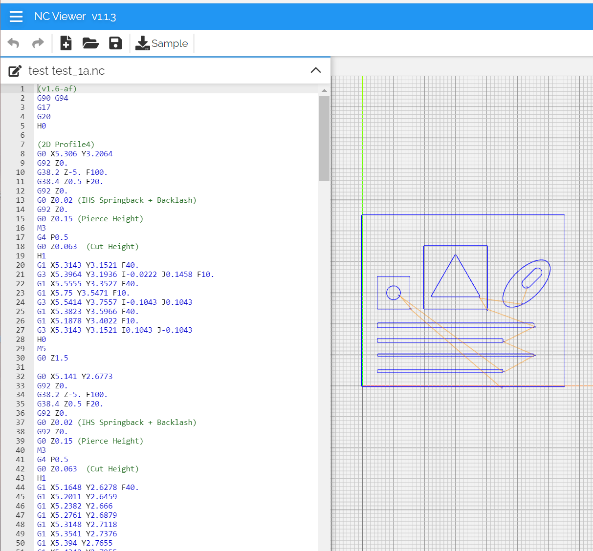The height and width of the screenshot is (551, 593).
Task: Click the small circle in toolpath view
Action: click(x=394, y=293)
